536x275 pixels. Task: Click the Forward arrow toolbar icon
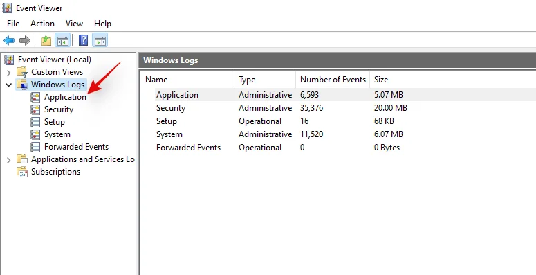point(25,41)
